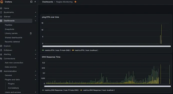173x94 pixels.
Task: Collapse the Administration section chevron
Action: (x=35, y=71)
